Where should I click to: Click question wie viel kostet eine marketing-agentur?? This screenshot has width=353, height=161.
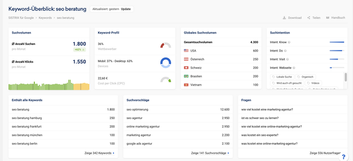(267, 109)
